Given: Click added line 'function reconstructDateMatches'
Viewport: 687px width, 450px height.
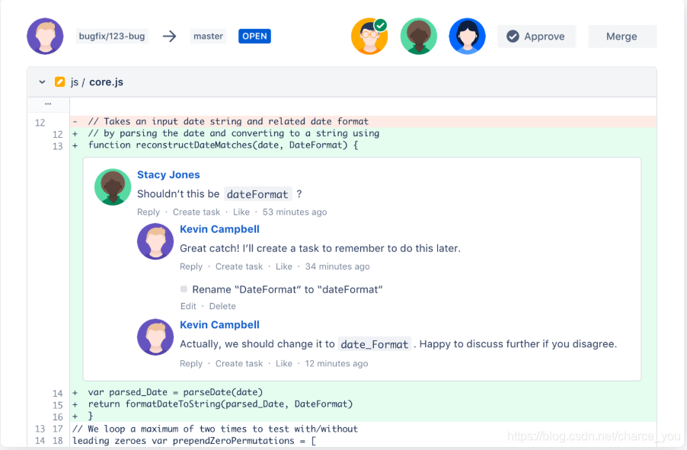Looking at the screenshot, I should (363, 145).
